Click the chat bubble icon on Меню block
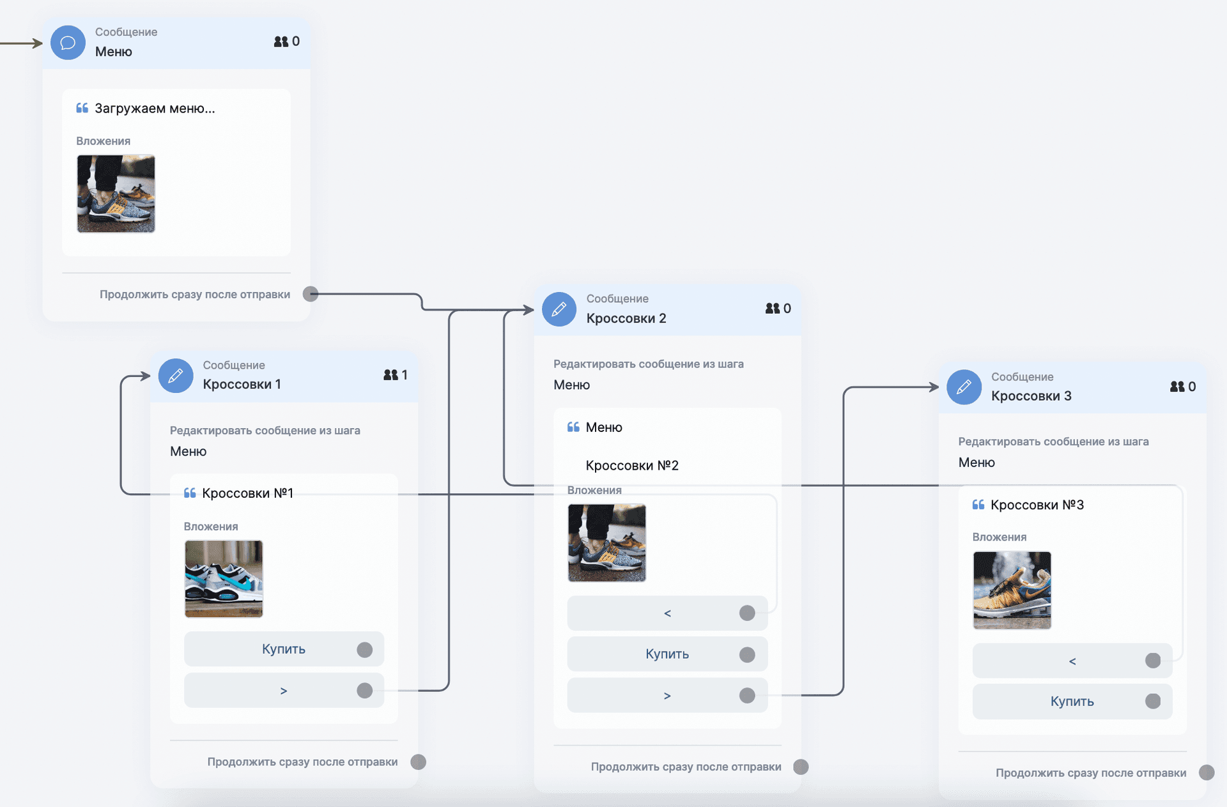The height and width of the screenshot is (807, 1227). pos(68,43)
